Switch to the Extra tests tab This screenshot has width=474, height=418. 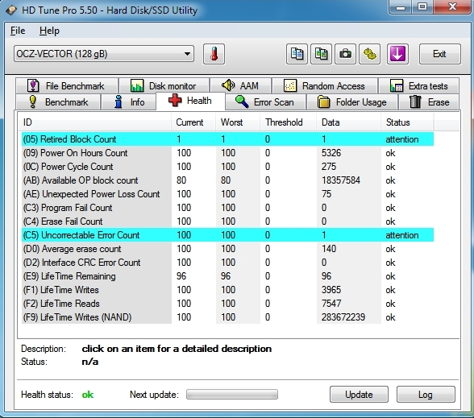click(418, 85)
